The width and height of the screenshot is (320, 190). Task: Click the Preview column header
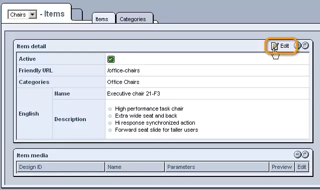tap(282, 167)
